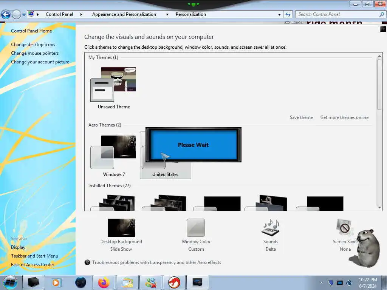Open the two-people with red X taskbar icon
Image resolution: width=387 pixels, height=290 pixels.
[x=151, y=282]
